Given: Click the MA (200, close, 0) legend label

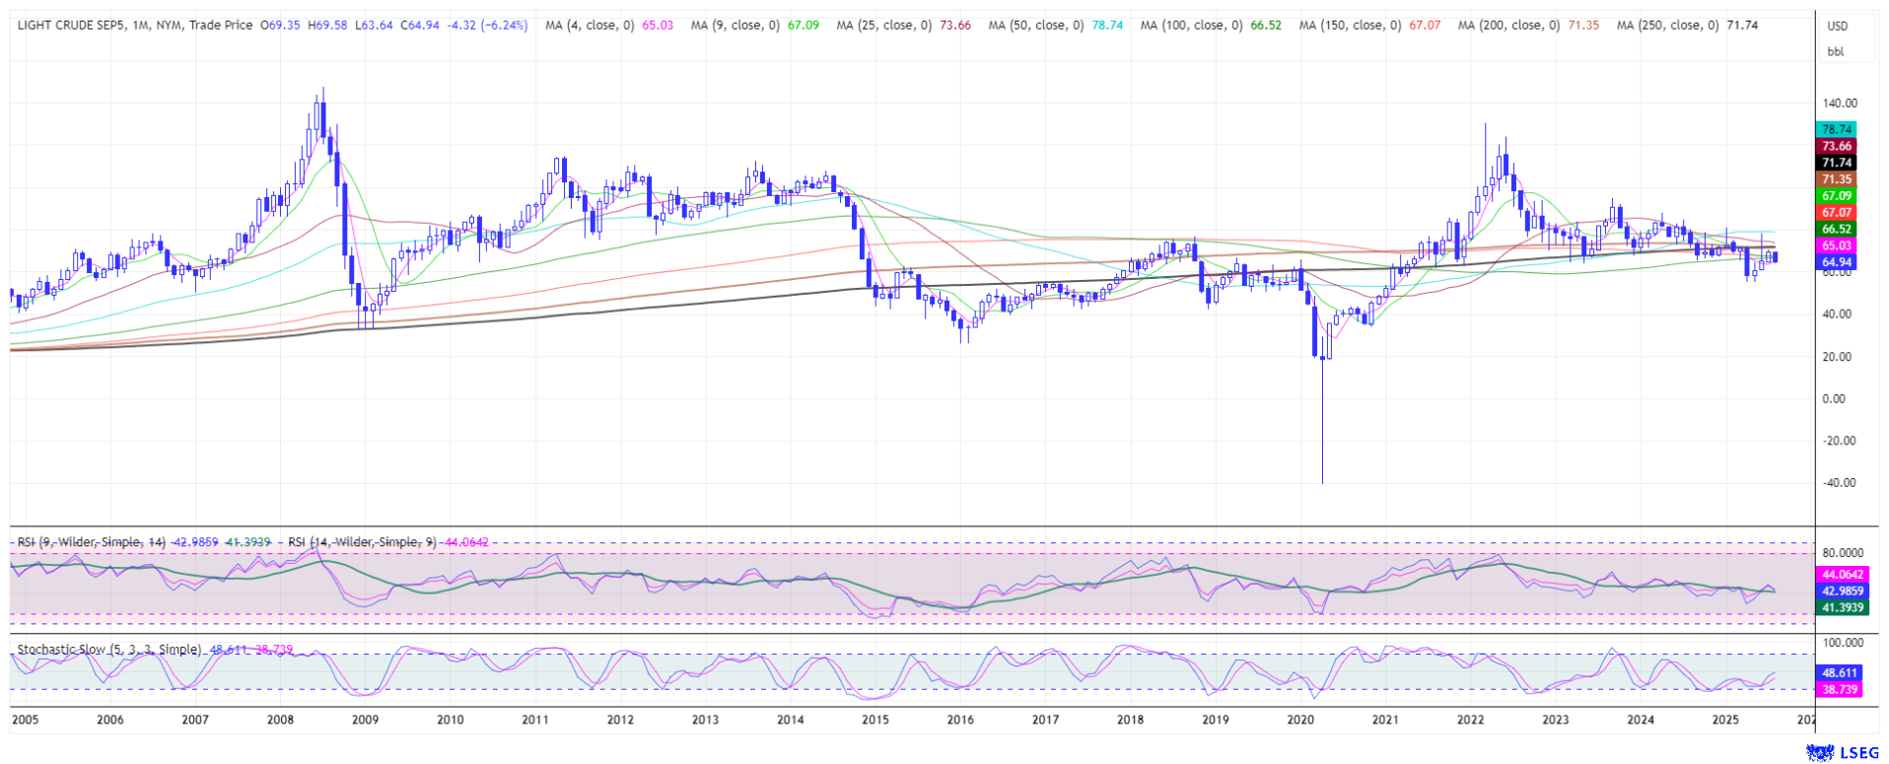Looking at the screenshot, I should [1508, 25].
